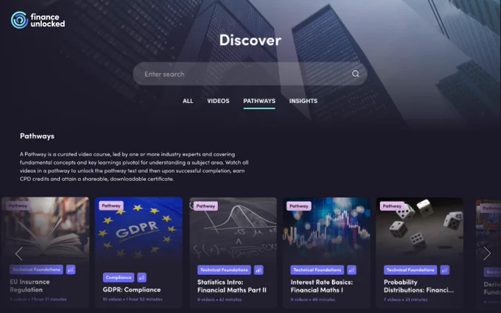
Task: Click level bars icon on GDPR card
Action: [142, 278]
